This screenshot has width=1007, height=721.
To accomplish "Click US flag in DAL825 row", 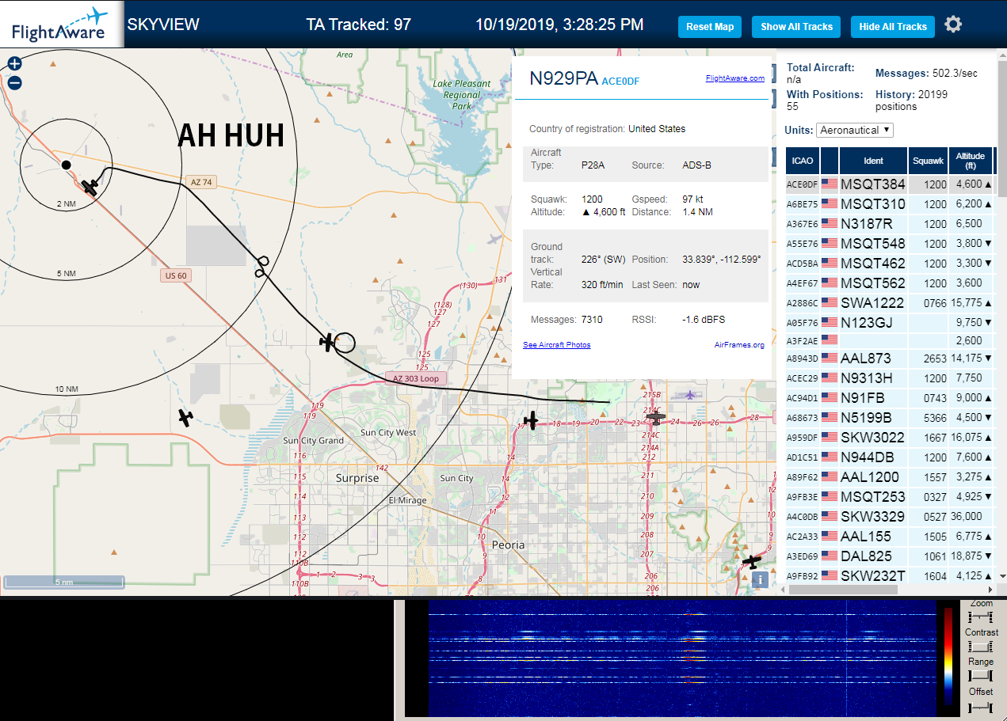I will click(830, 556).
